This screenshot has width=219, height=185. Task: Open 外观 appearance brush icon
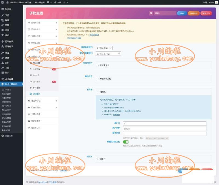coord(2,53)
